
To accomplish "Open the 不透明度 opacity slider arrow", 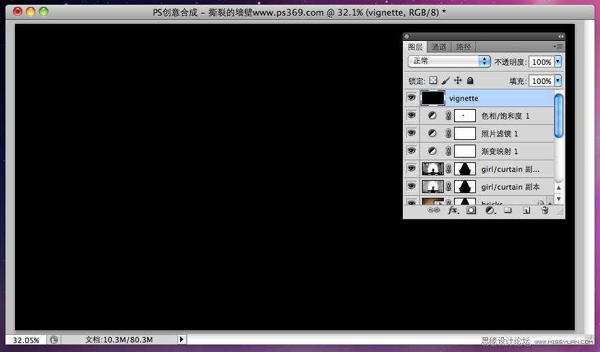I will pos(558,61).
